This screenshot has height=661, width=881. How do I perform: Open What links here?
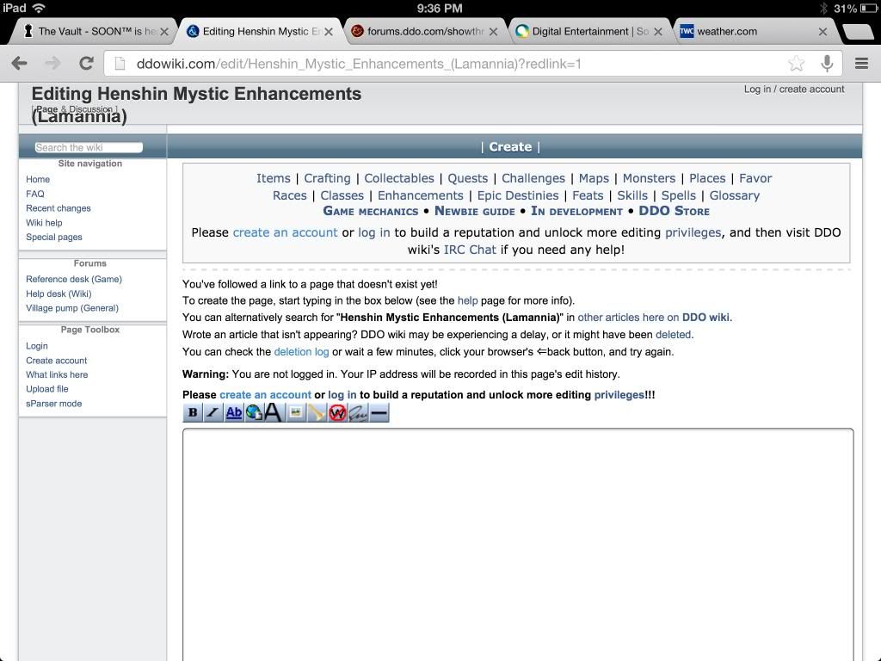pos(57,375)
